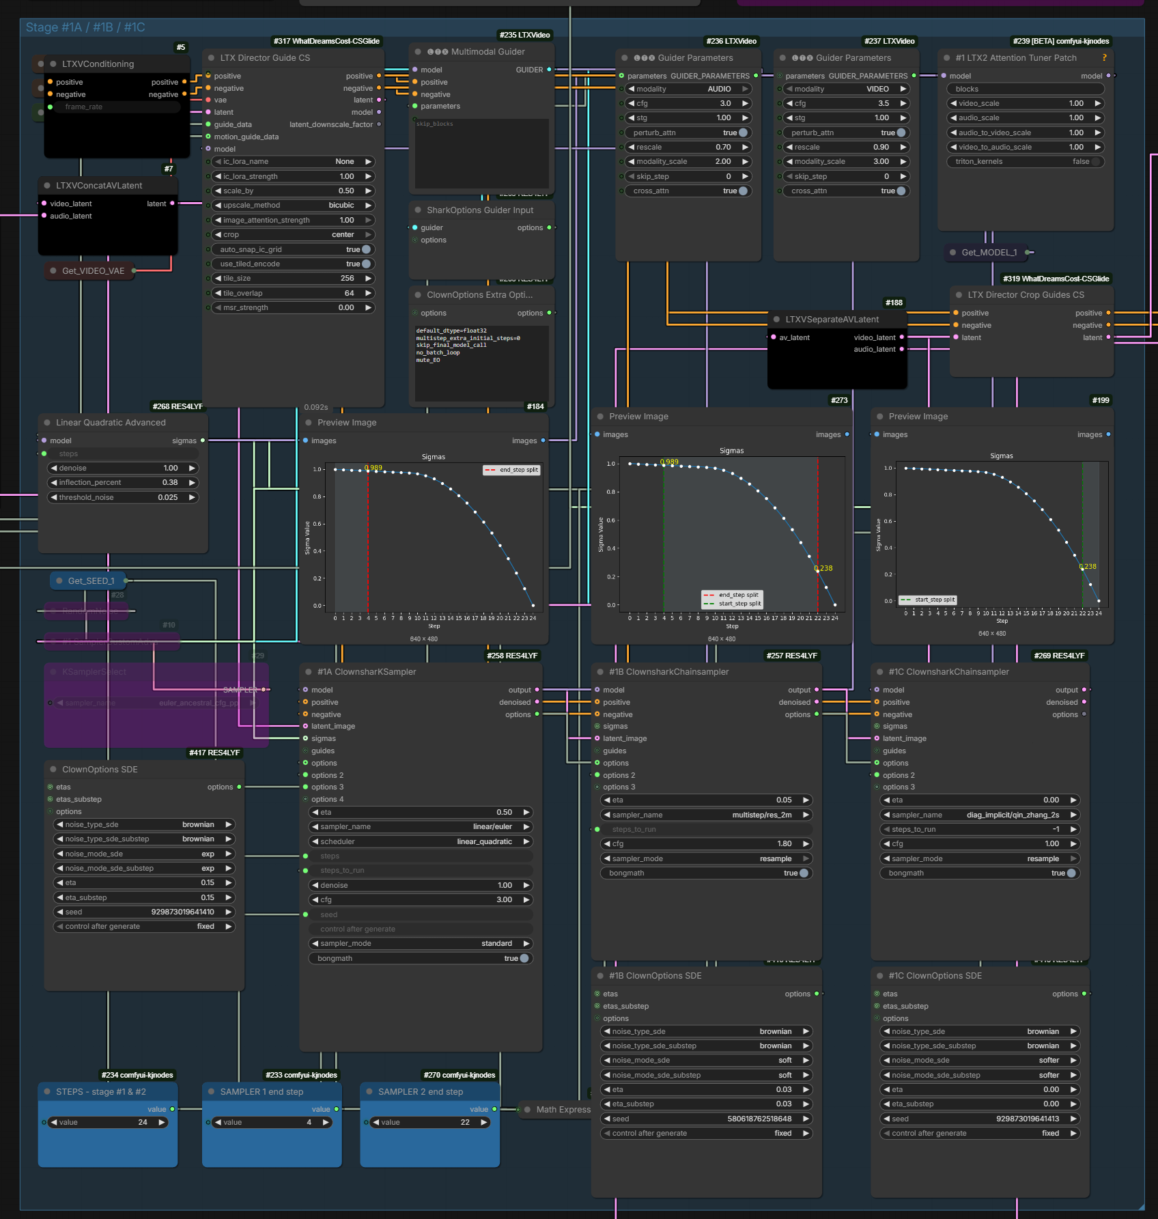
Task: Collapse the #1C ClownsharkChainsampler node dot
Action: point(879,672)
